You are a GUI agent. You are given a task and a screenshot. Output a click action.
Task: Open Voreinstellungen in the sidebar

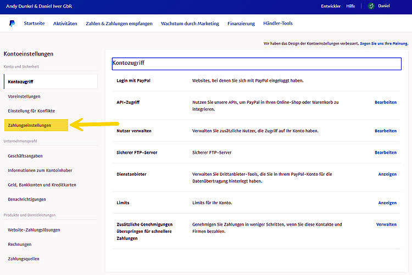(x=24, y=97)
